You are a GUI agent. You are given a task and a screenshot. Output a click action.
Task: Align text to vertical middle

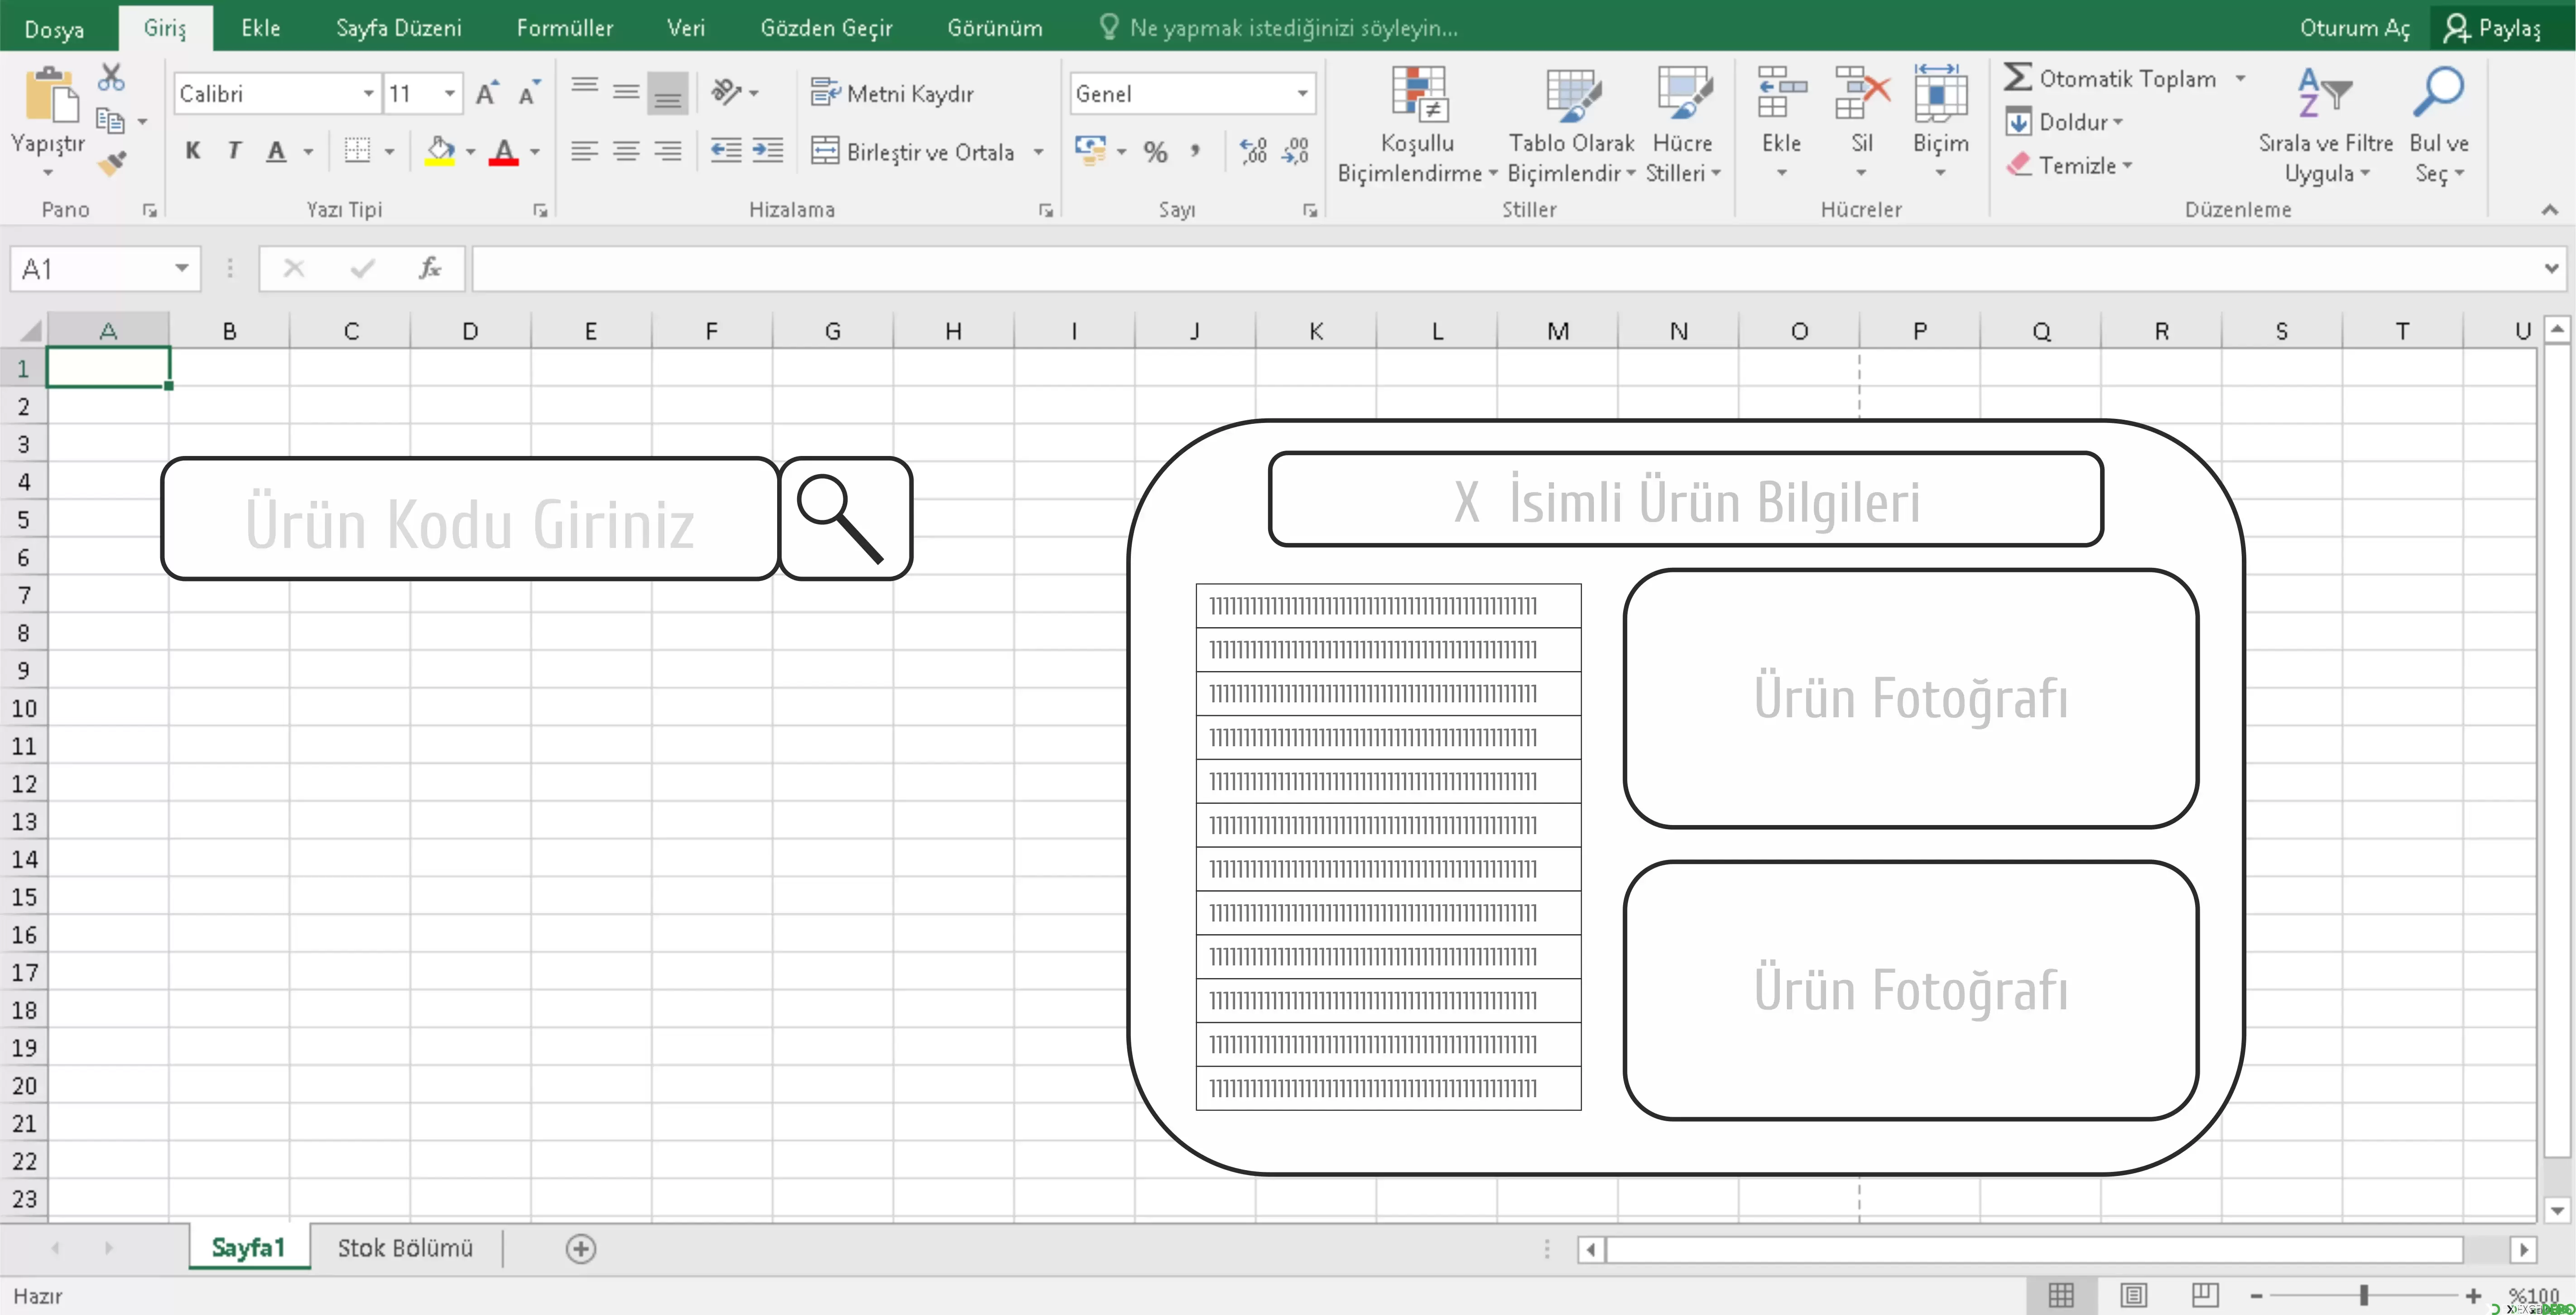click(x=626, y=92)
